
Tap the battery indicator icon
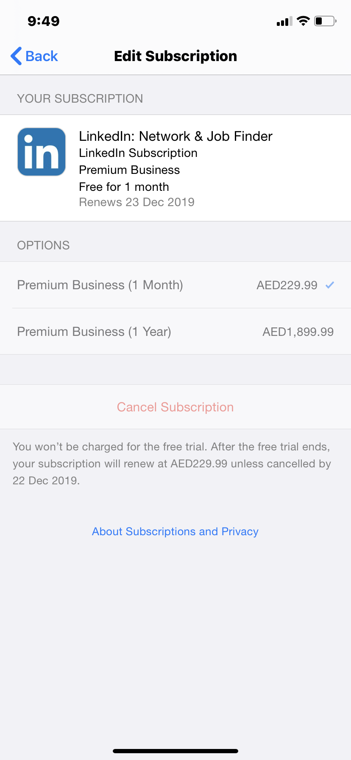[325, 21]
